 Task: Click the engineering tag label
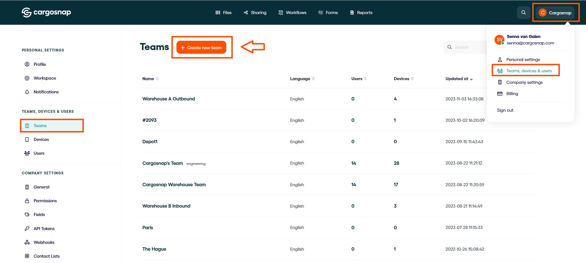(196, 164)
